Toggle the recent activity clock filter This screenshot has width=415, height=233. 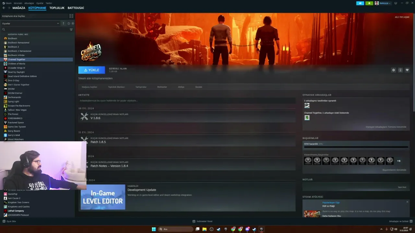tap(68, 23)
